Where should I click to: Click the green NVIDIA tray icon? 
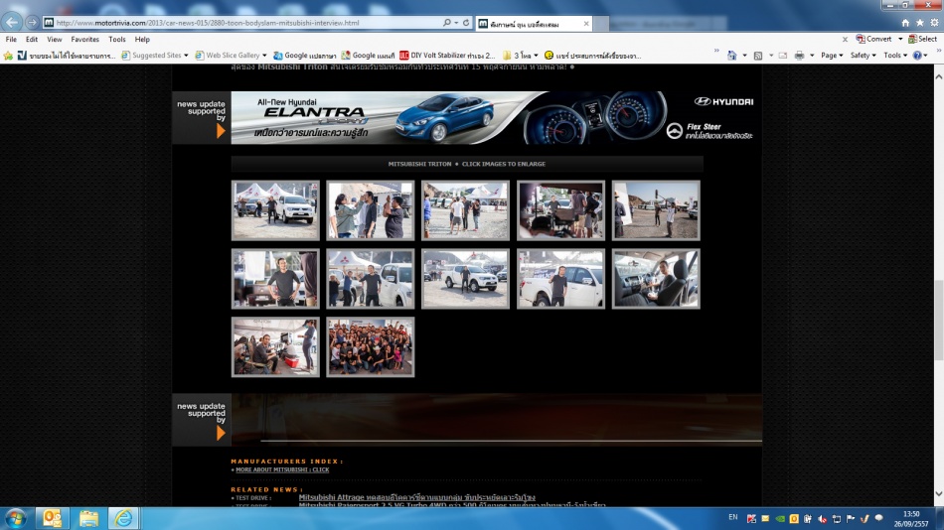click(780, 518)
